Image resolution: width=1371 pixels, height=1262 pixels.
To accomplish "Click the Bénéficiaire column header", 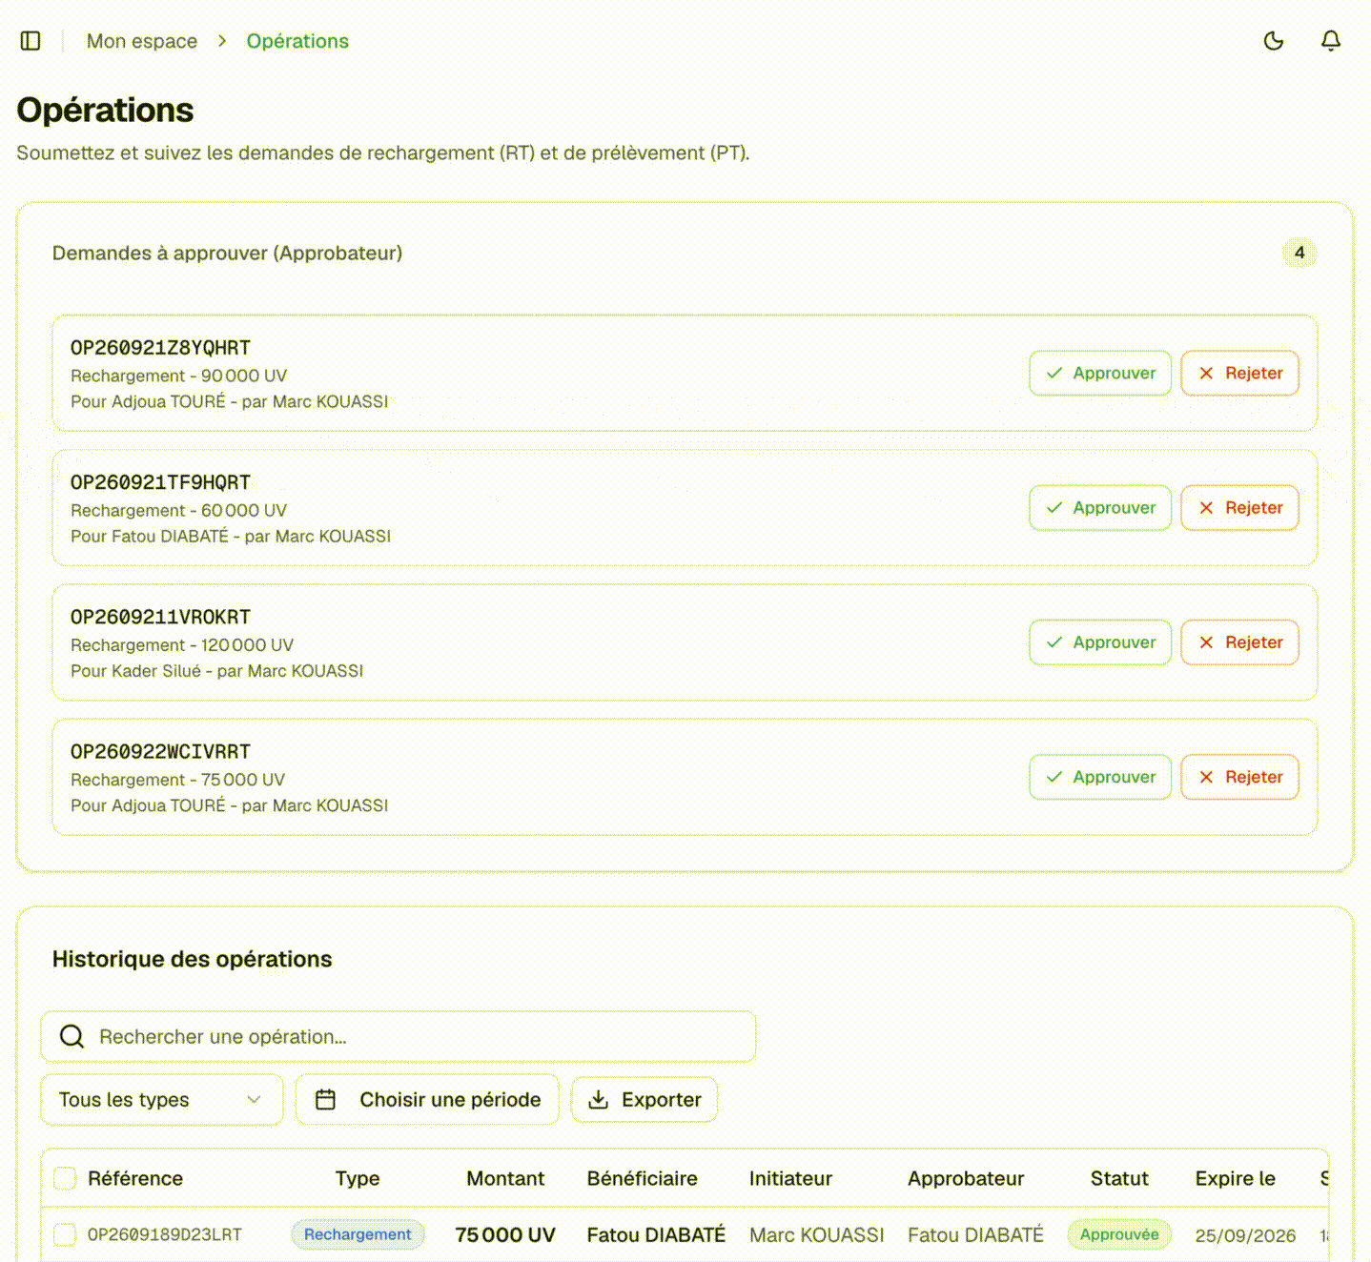I will click(x=643, y=1178).
